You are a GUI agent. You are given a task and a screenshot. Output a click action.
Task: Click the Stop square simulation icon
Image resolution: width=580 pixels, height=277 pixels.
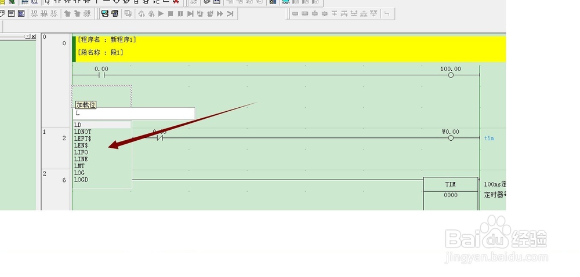171,14
